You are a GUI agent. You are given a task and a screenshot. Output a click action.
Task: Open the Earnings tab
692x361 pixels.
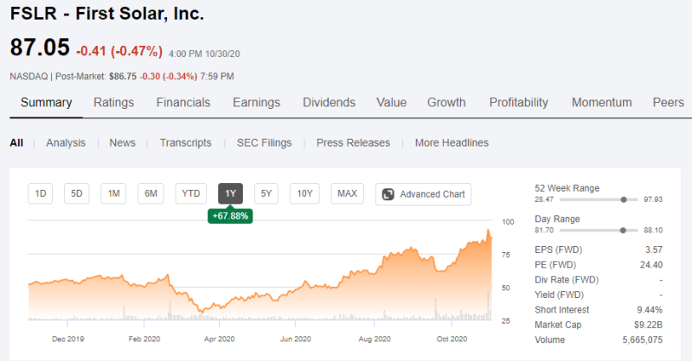tap(256, 103)
